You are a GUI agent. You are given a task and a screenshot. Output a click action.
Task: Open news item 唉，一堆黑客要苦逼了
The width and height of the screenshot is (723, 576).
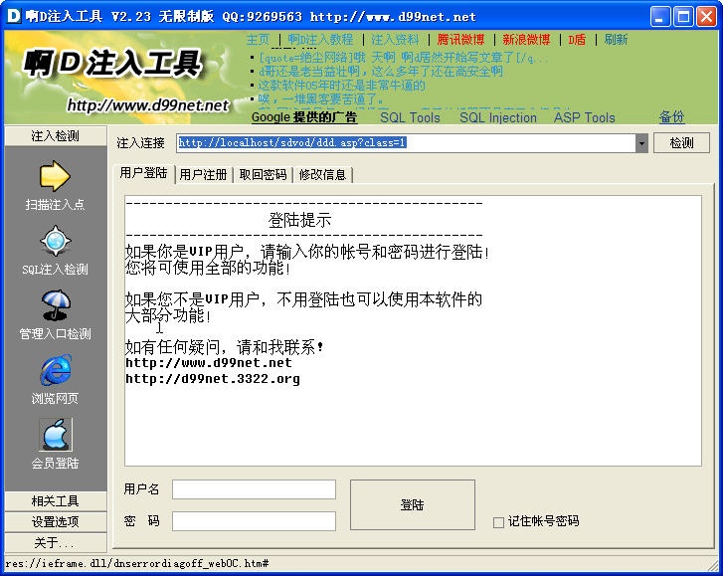pos(320,99)
